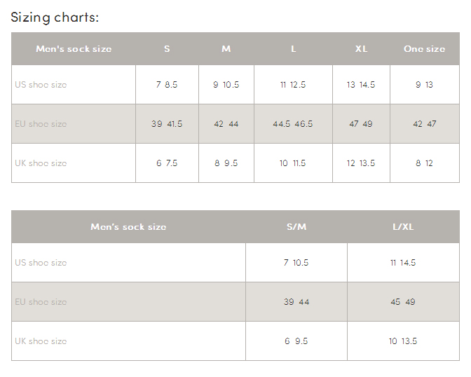471x377 pixels.
Task: Click the US size cell reading 7 8.5
Action: 167,85
